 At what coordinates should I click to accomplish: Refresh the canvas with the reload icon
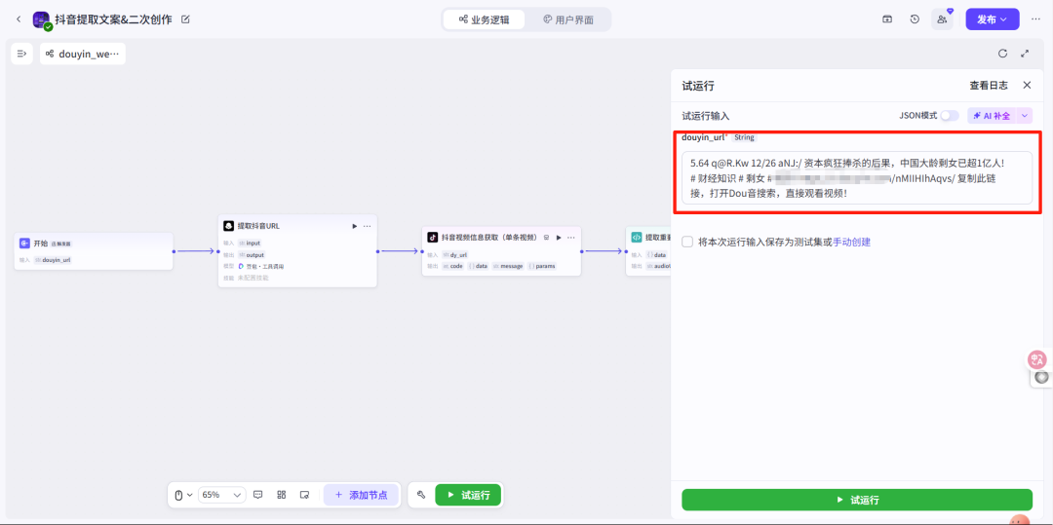(1002, 54)
